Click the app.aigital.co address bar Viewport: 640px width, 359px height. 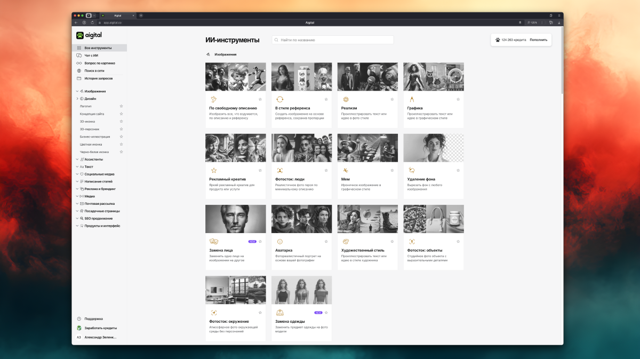coord(309,22)
